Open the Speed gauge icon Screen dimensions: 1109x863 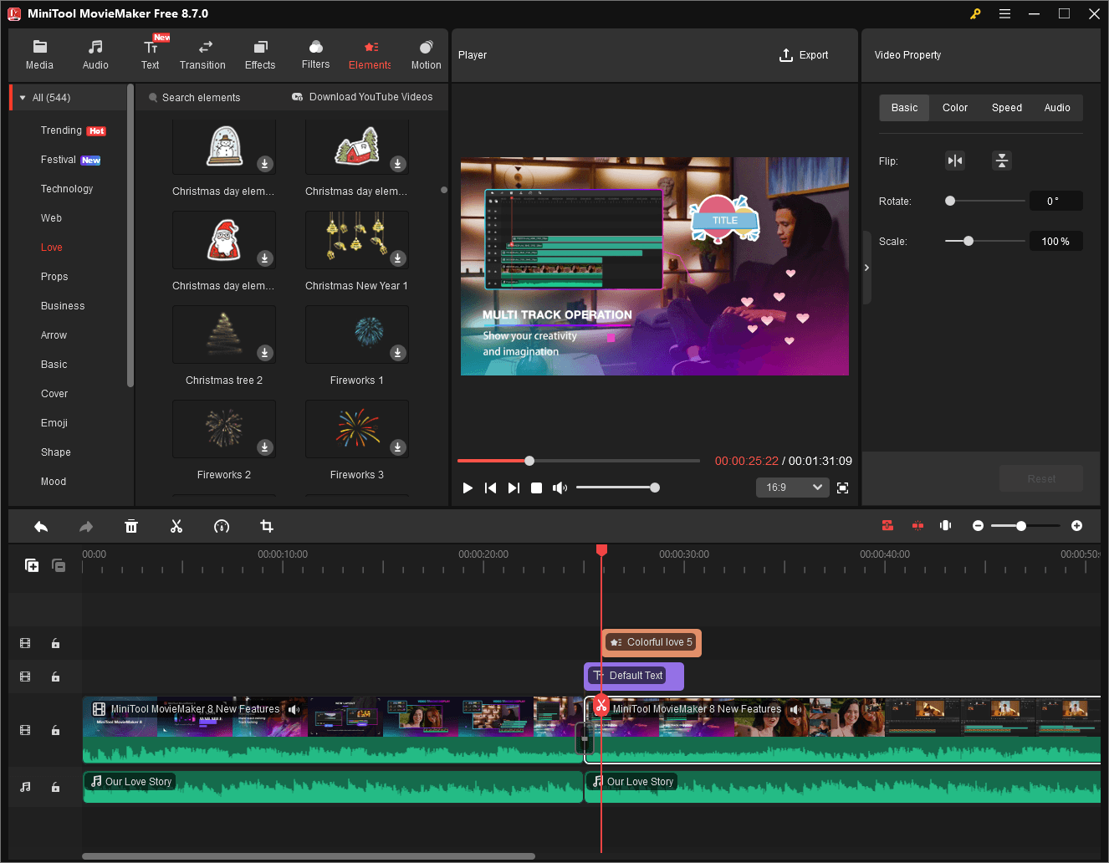point(222,526)
